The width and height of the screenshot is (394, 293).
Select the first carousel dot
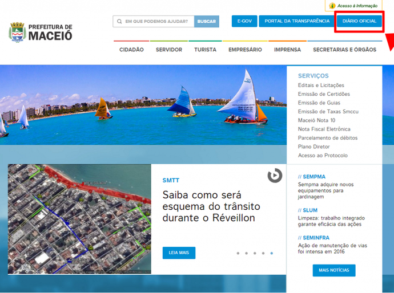(238, 253)
